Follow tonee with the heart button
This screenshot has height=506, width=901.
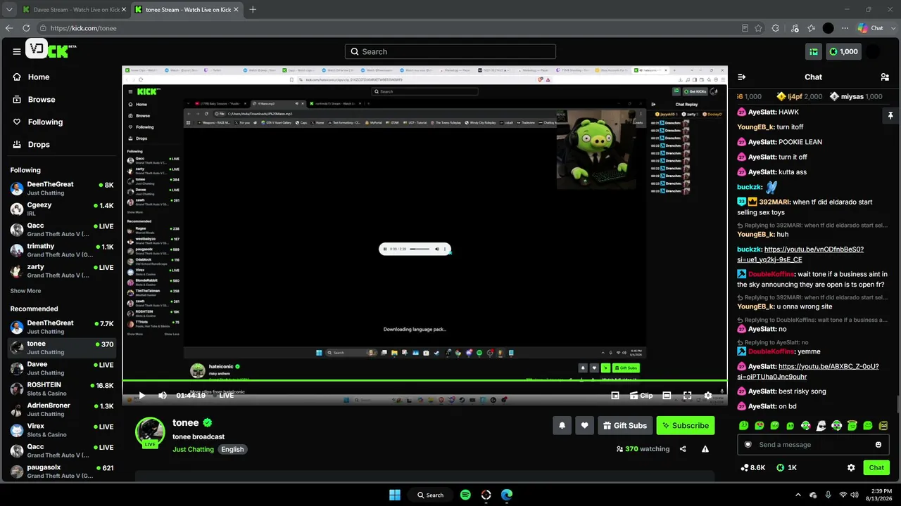coord(584,425)
